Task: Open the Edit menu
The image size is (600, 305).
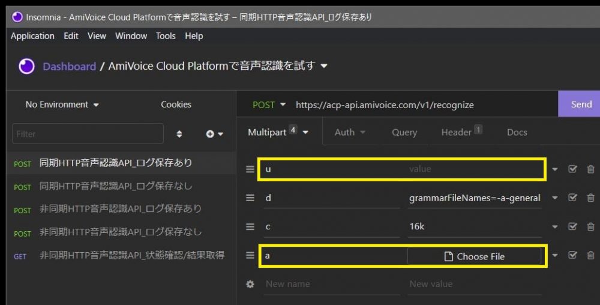Action: coord(71,36)
